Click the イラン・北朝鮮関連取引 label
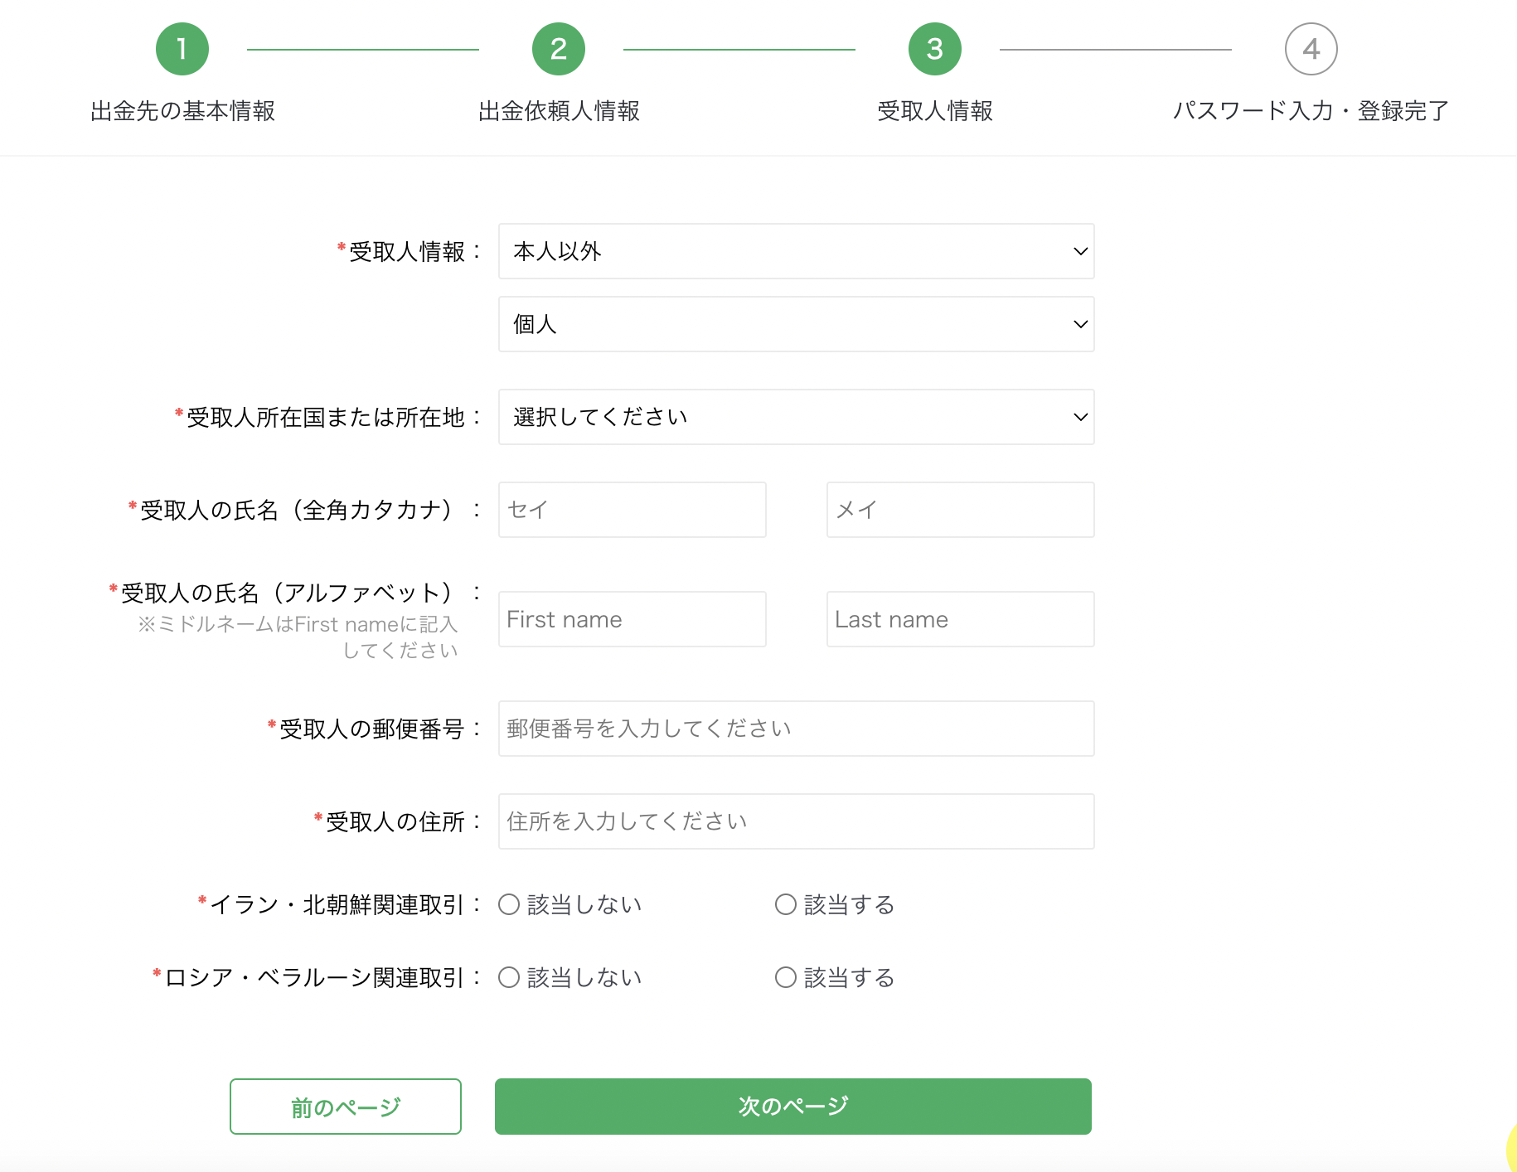The image size is (1517, 1172). coord(337,904)
